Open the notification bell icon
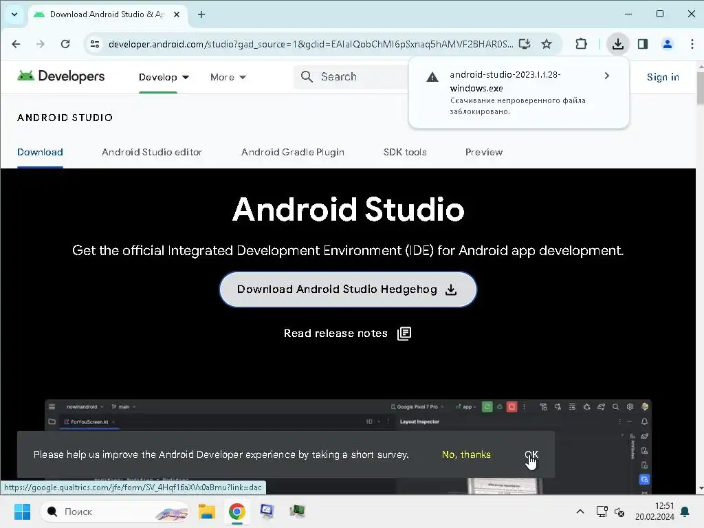Image resolution: width=704 pixels, height=528 pixels. (x=685, y=511)
